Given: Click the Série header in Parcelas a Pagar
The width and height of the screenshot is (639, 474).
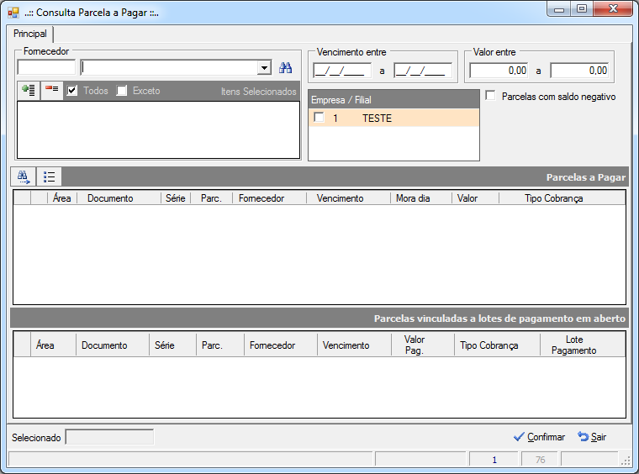Looking at the screenshot, I should click(176, 198).
